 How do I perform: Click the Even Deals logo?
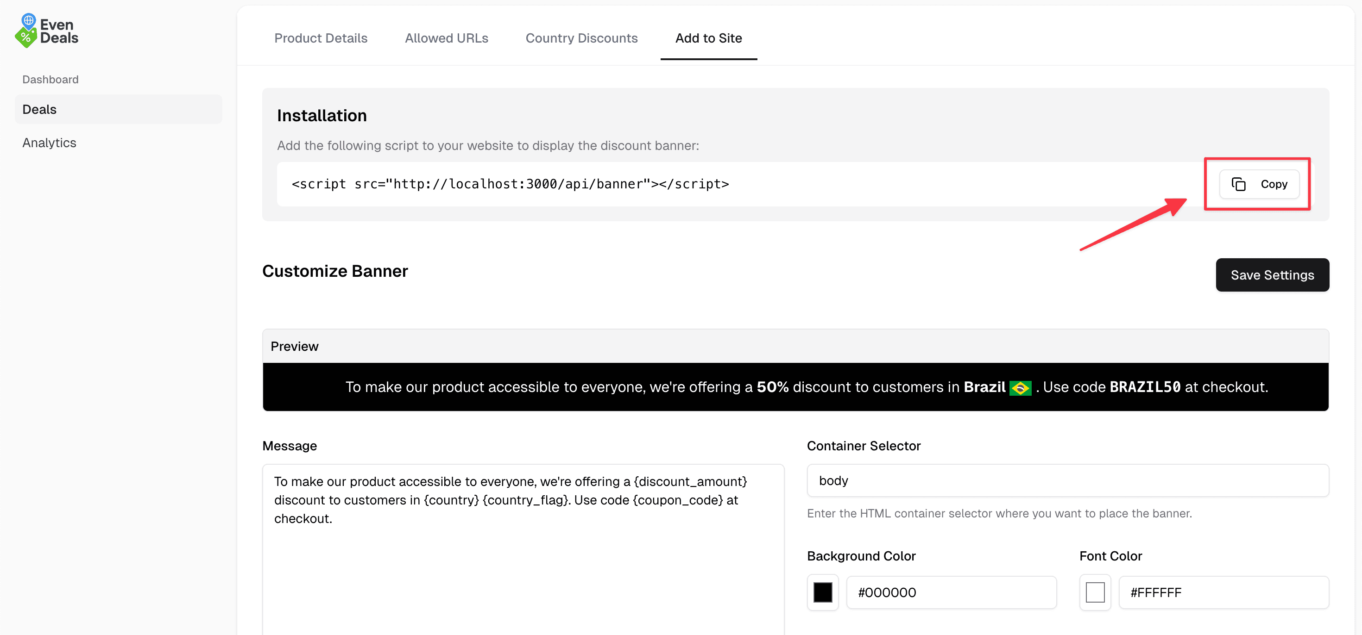click(46, 31)
